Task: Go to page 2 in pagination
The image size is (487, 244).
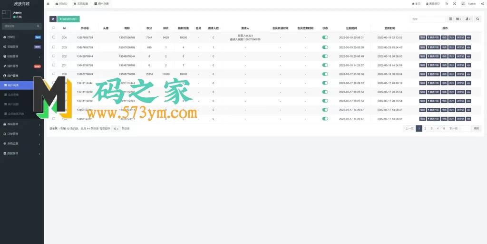Action: point(425,129)
